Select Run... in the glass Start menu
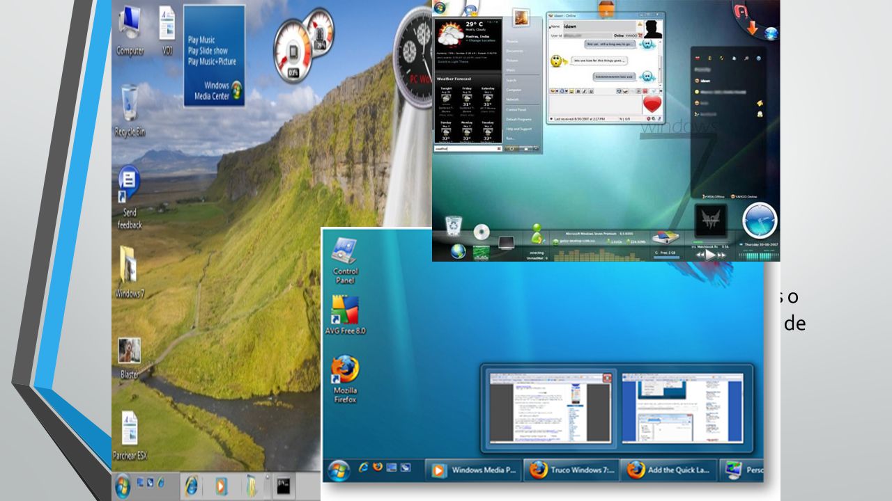This screenshot has width=892, height=501. click(x=512, y=138)
